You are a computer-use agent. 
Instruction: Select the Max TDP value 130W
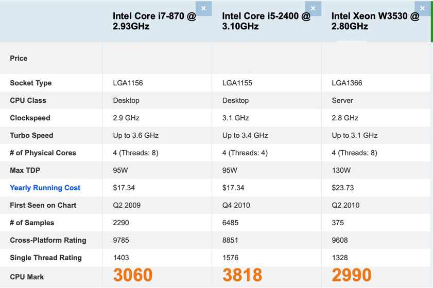click(x=341, y=170)
